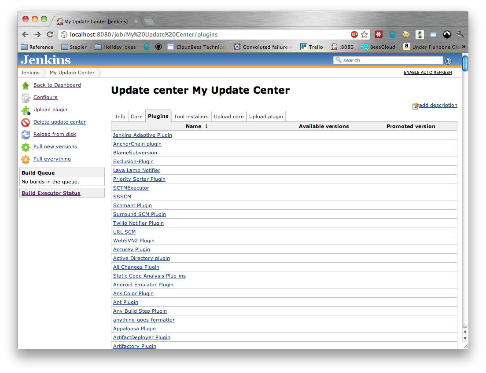
Task: Open the BeesCloud bookmark
Action: coord(378,47)
